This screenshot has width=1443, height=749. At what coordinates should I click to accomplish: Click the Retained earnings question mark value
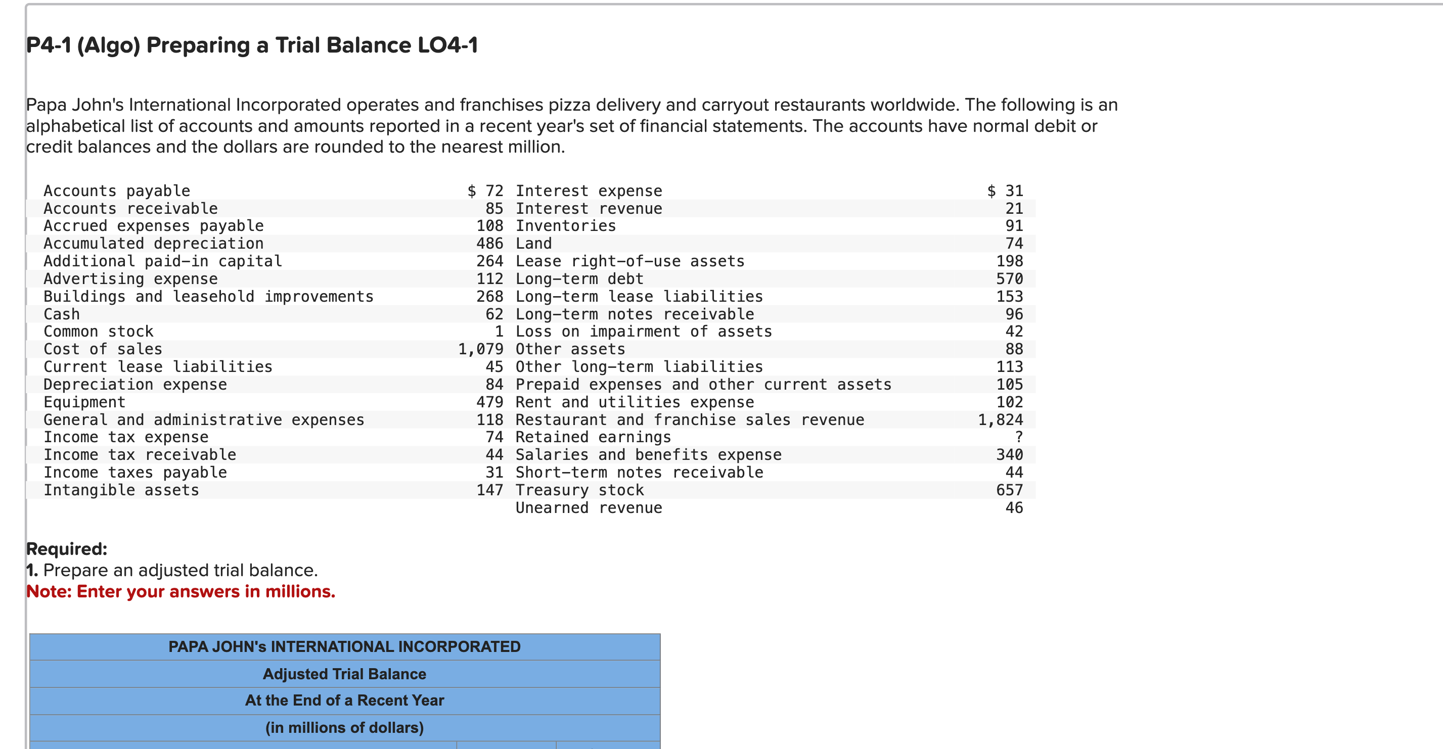point(1018,437)
